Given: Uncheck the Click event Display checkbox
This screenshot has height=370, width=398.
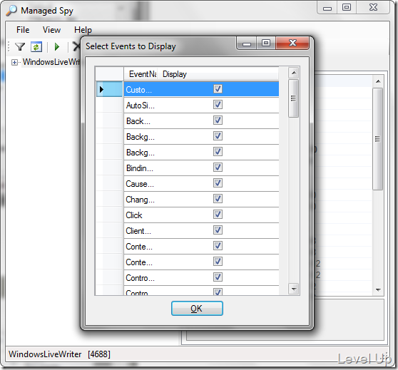Looking at the screenshot, I should coord(218,215).
